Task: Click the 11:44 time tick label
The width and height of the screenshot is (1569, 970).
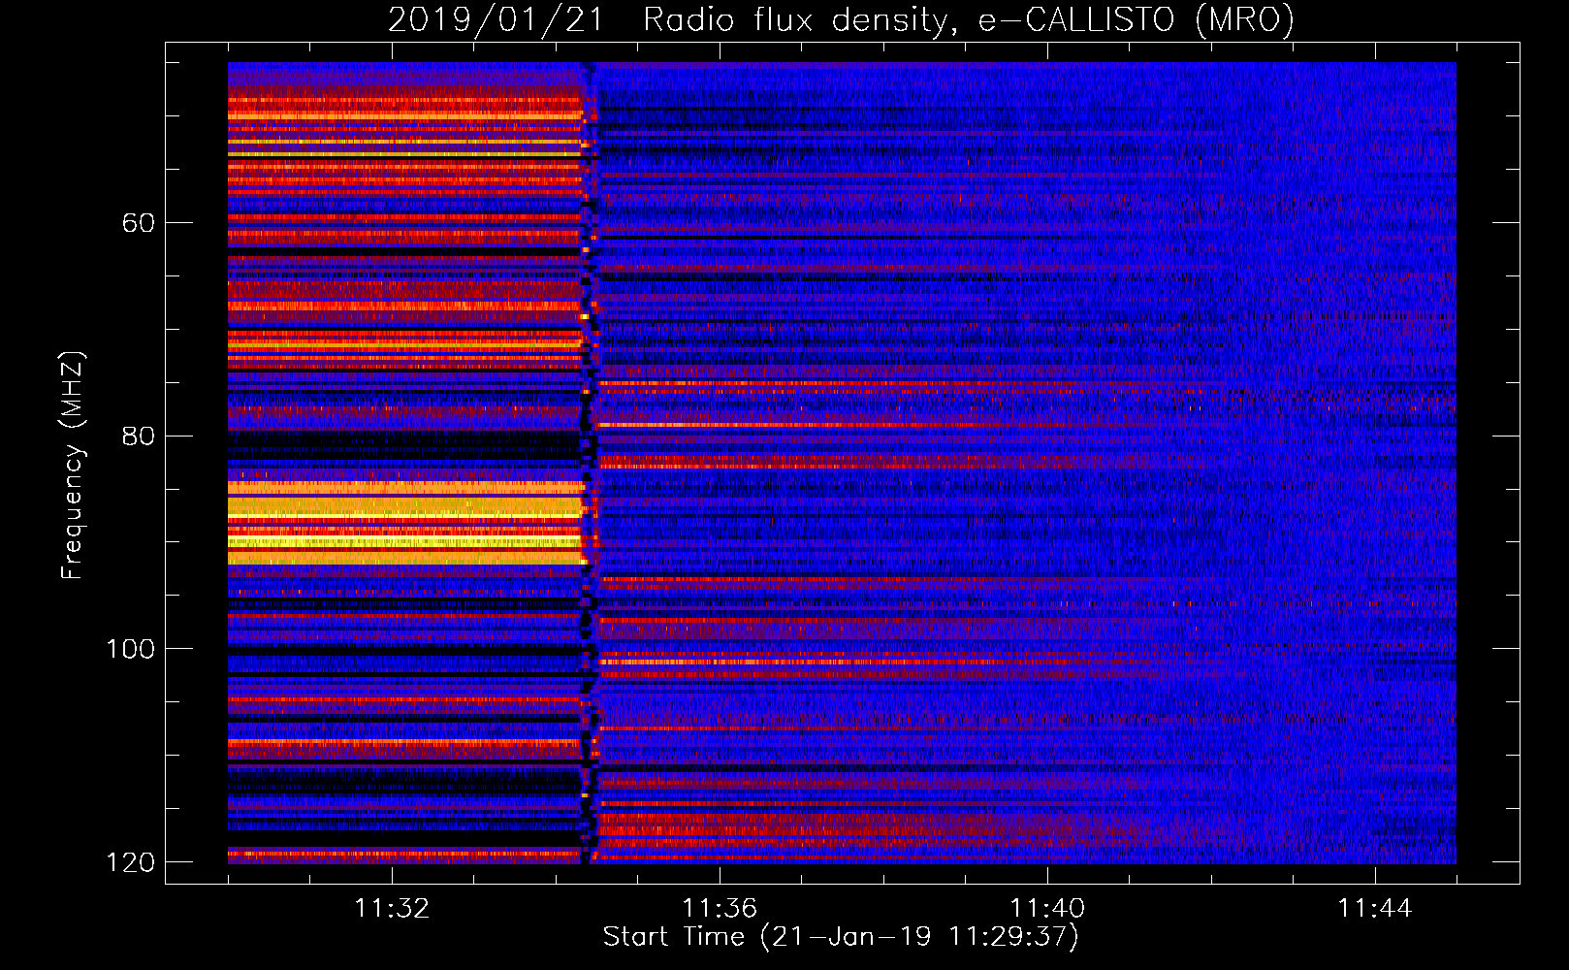Action: tap(1375, 909)
